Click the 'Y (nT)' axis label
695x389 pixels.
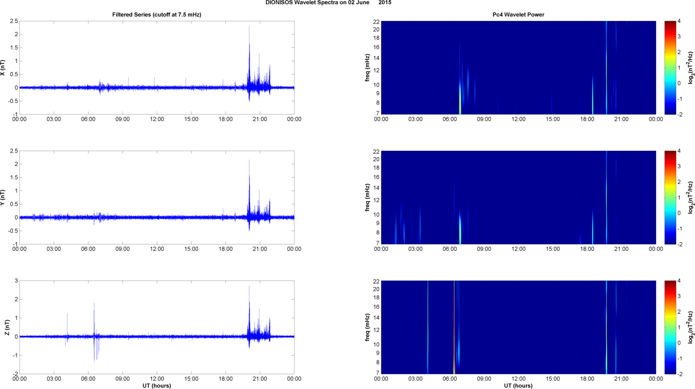[x=3, y=198]
